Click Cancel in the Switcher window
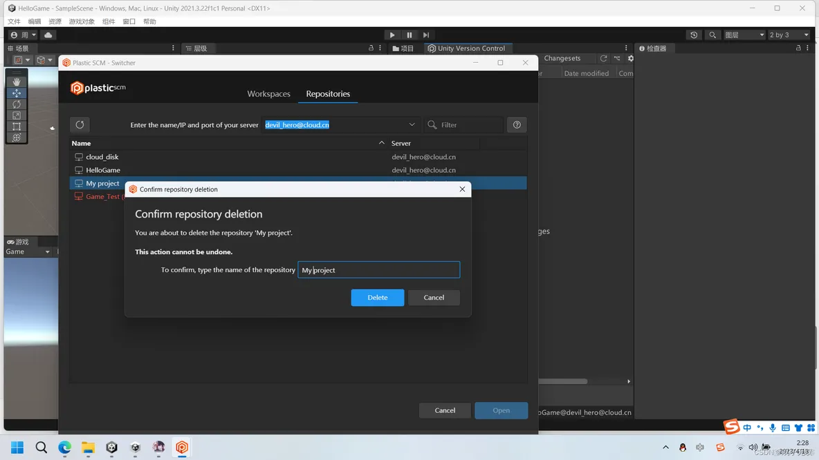Screen dimensions: 819x460 coord(445,410)
